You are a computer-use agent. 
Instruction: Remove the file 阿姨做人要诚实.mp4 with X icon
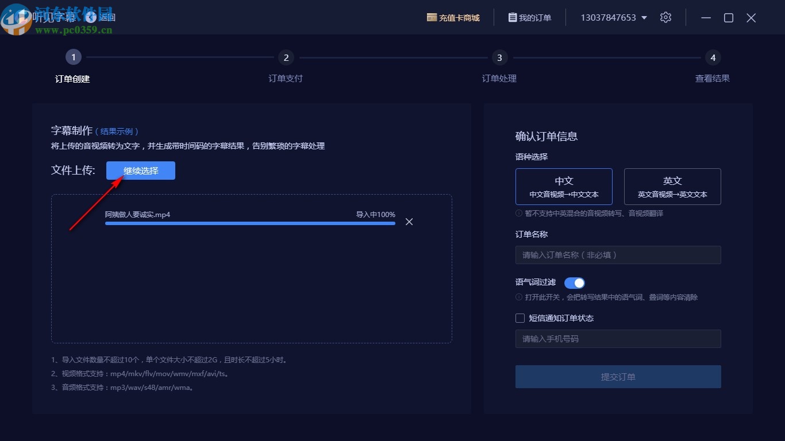(409, 222)
